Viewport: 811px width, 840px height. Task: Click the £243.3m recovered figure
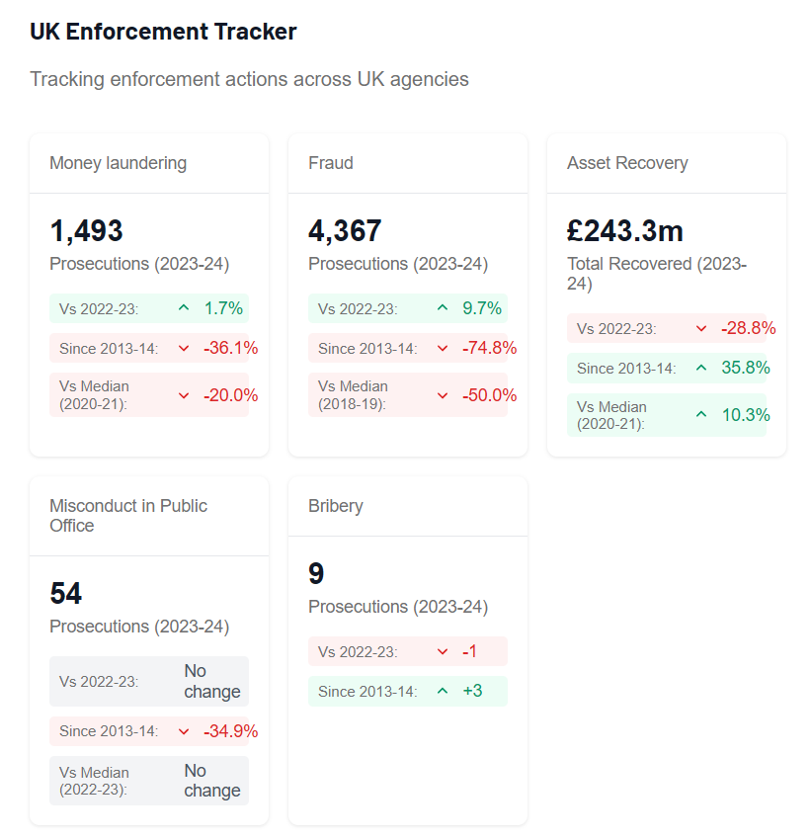click(625, 230)
